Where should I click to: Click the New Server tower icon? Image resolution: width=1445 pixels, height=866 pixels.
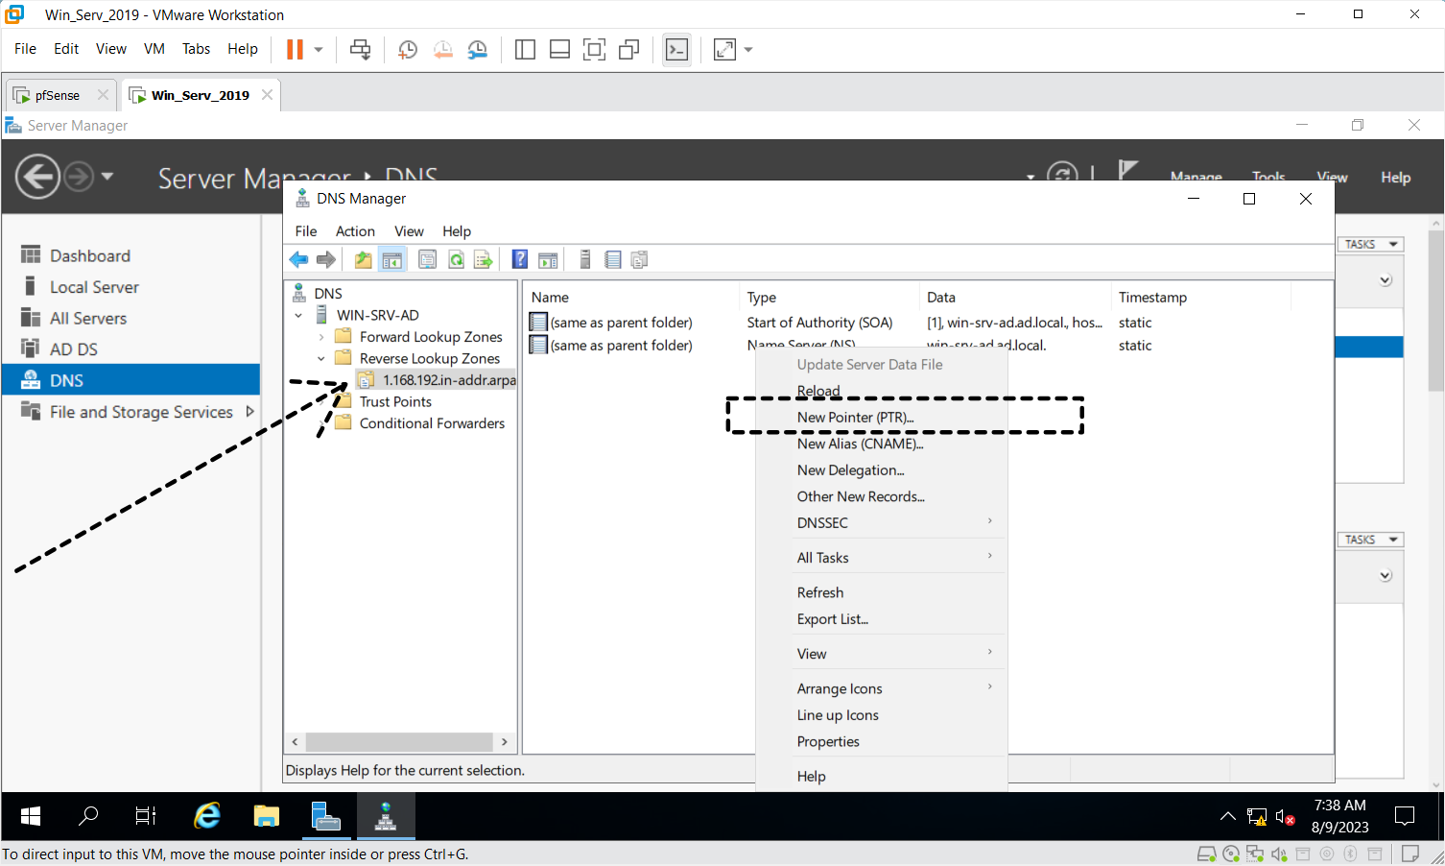584,259
